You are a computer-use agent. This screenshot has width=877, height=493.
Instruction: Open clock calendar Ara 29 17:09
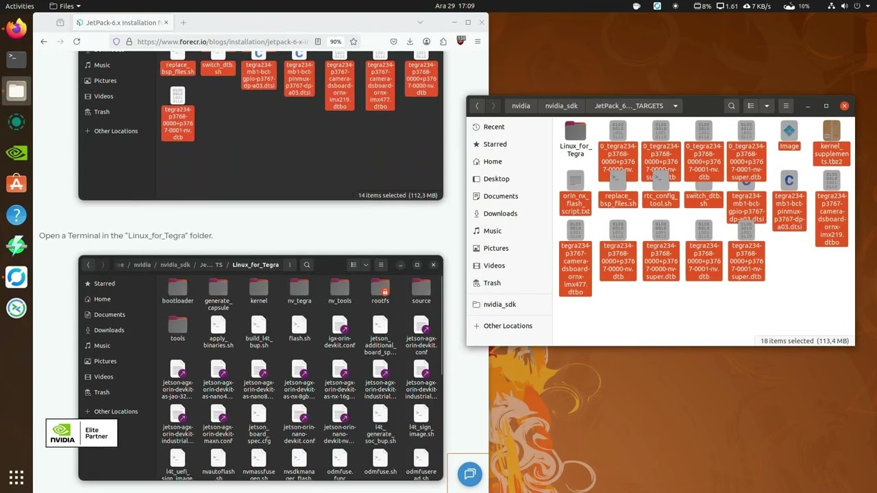[x=455, y=6]
